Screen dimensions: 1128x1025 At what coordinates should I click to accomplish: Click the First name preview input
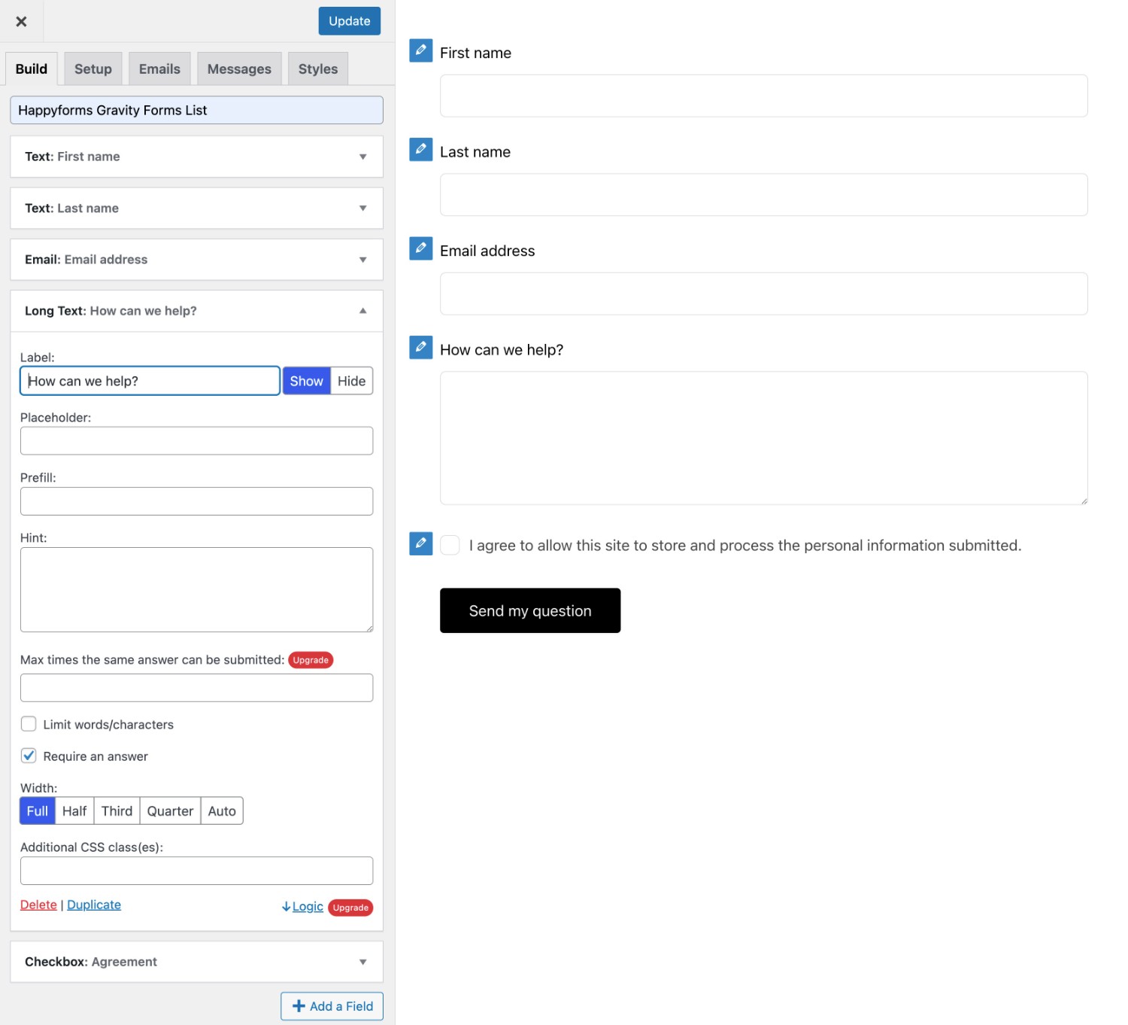763,96
